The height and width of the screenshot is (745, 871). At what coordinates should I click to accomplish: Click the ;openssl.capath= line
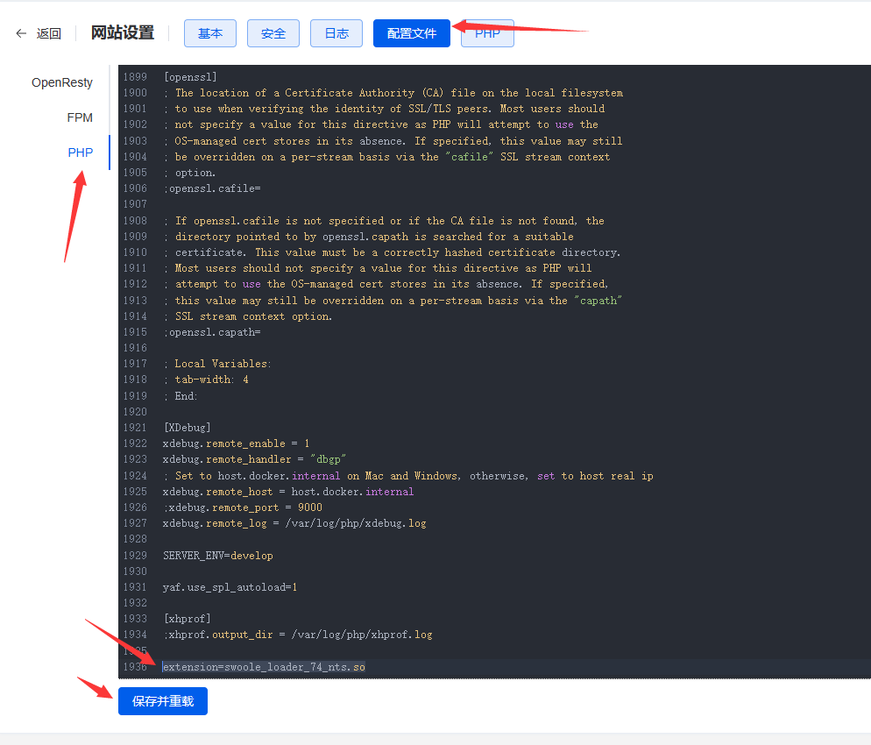click(212, 332)
